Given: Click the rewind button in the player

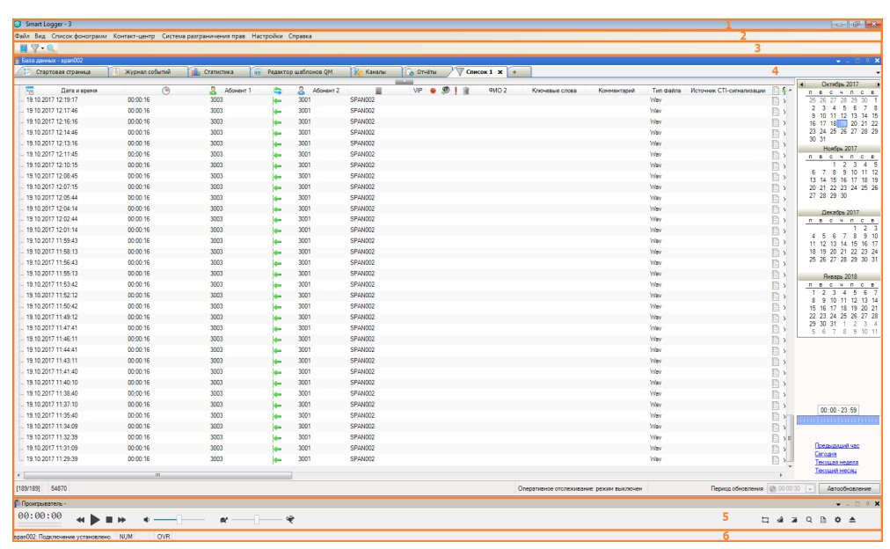Looking at the screenshot, I should [80, 520].
